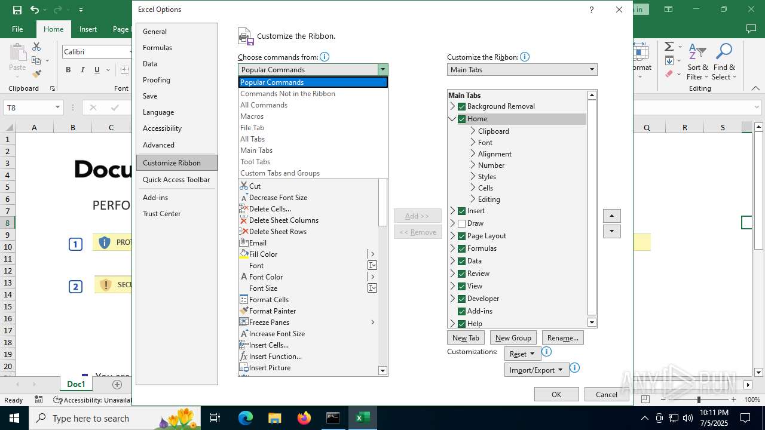Select Format Painter command icon
765x430 pixels.
244,311
